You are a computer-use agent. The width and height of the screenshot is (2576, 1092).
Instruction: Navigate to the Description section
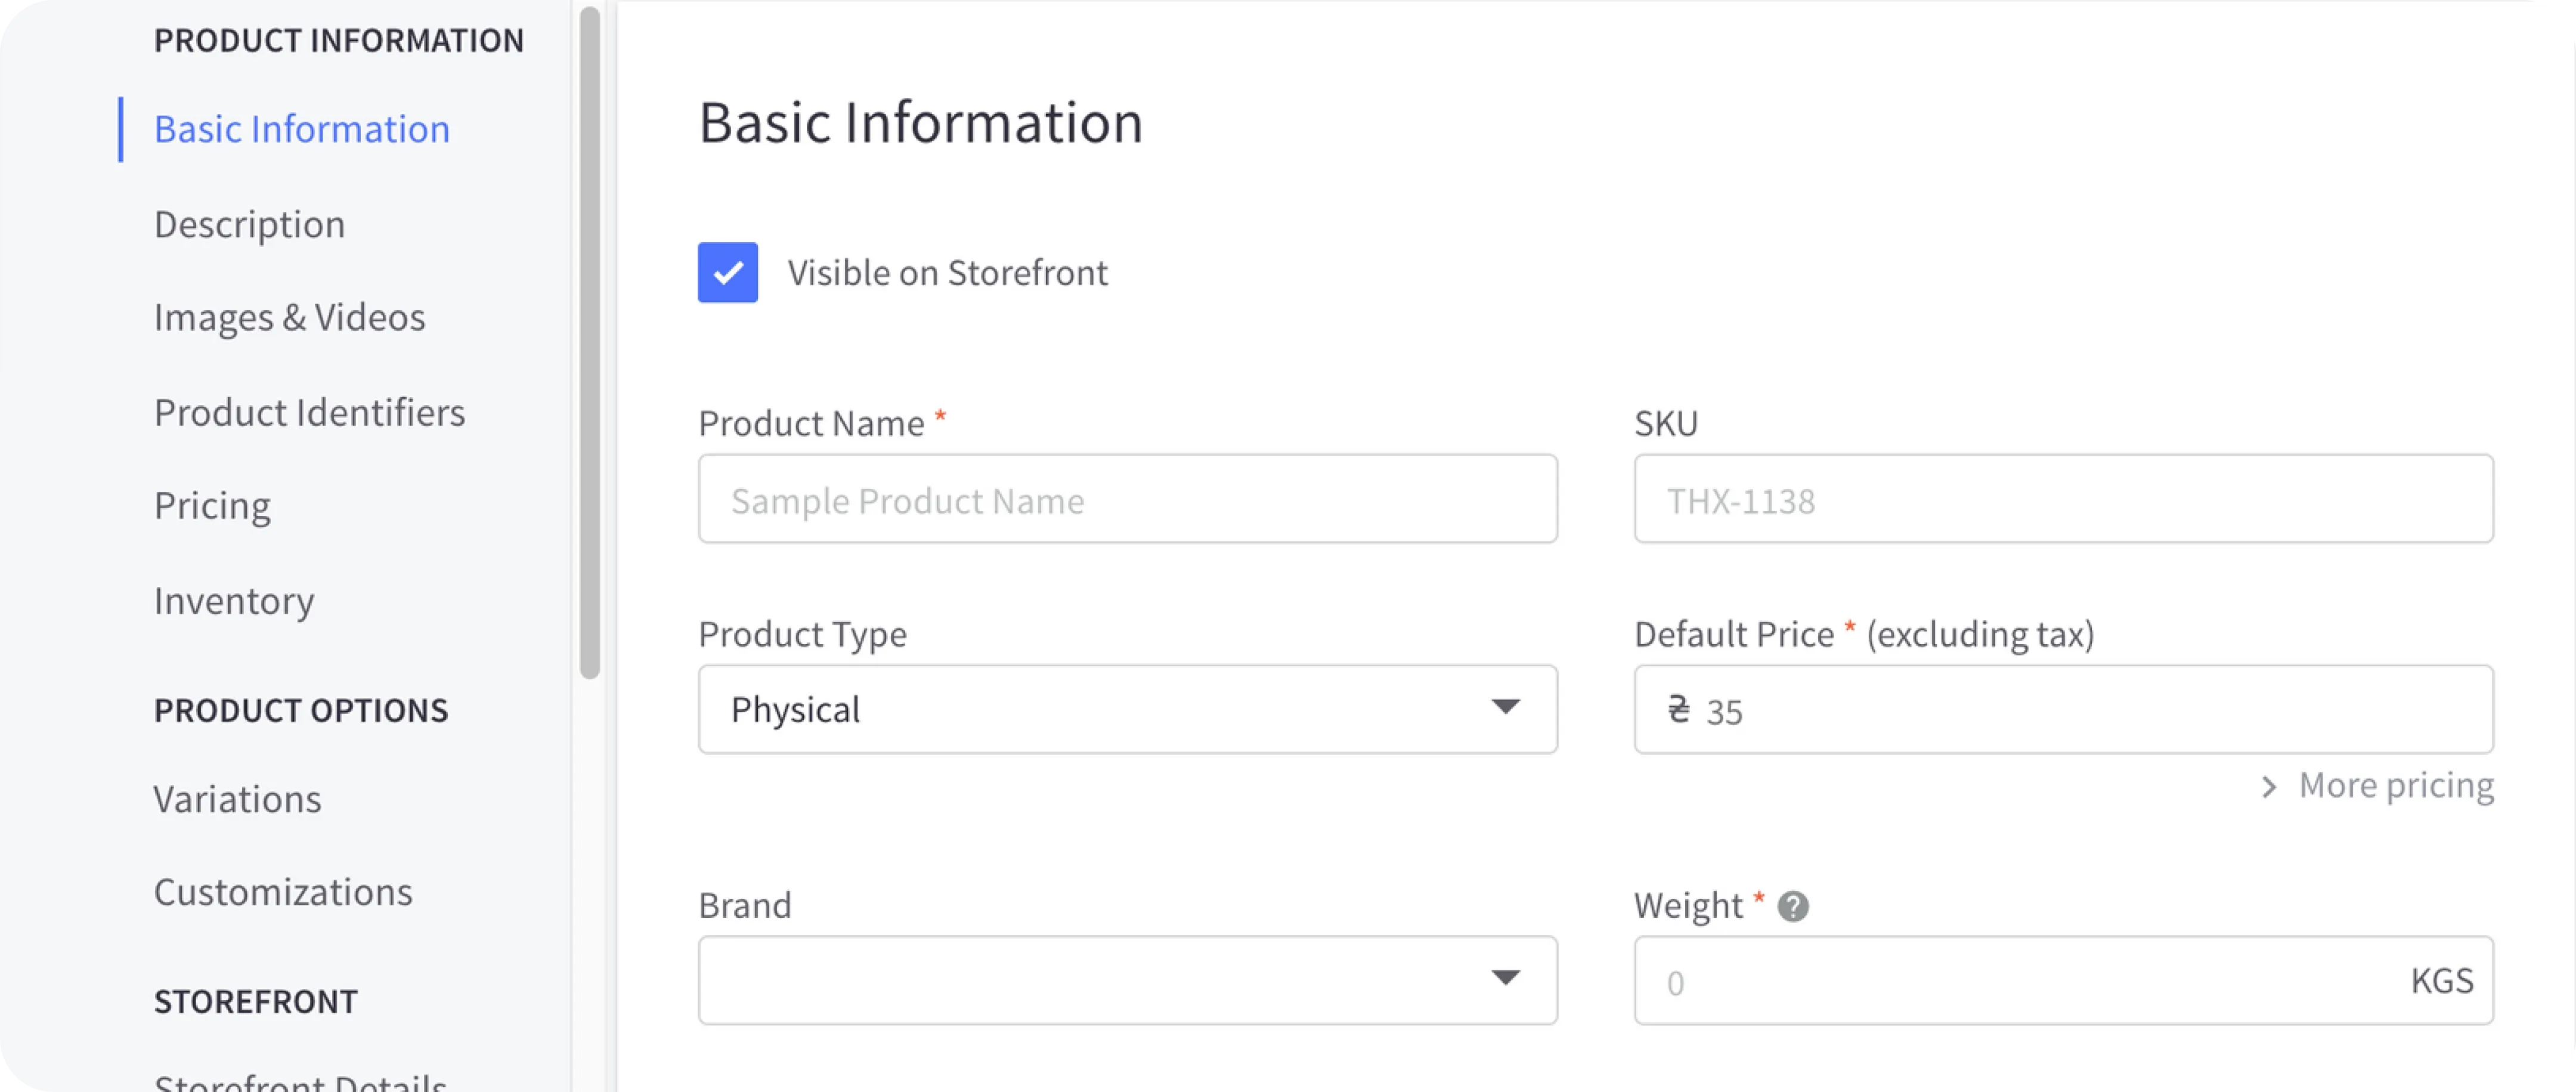(250, 223)
